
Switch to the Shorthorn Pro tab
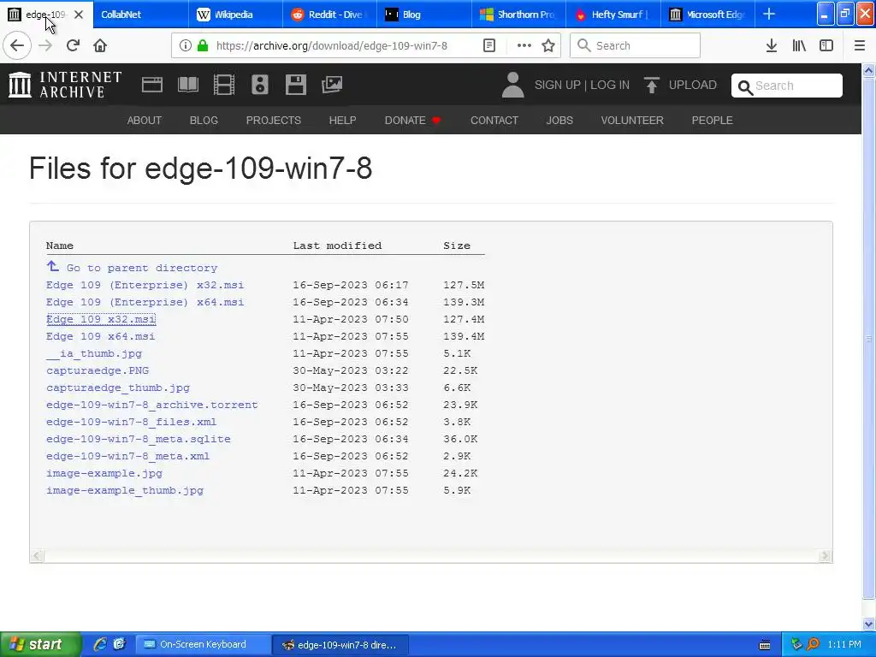518,15
